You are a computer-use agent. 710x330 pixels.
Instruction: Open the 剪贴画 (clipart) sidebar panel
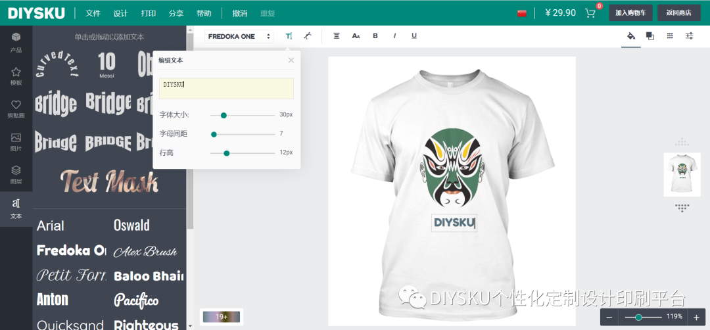[x=16, y=109]
